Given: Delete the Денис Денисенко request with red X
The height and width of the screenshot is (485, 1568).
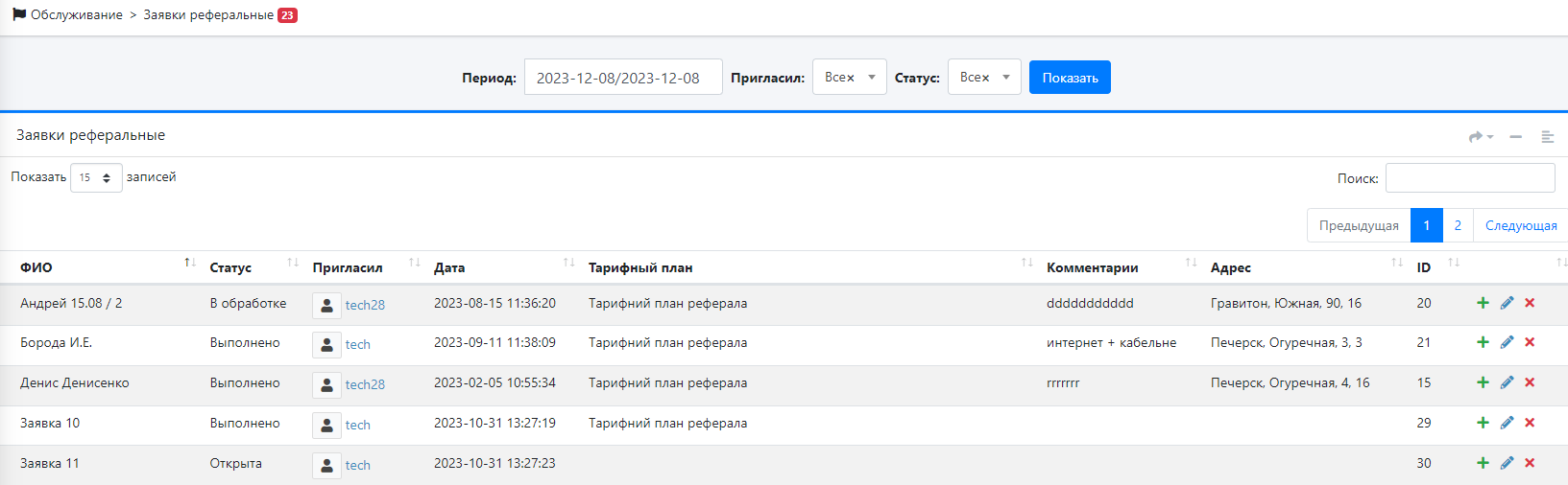Looking at the screenshot, I should (1530, 382).
